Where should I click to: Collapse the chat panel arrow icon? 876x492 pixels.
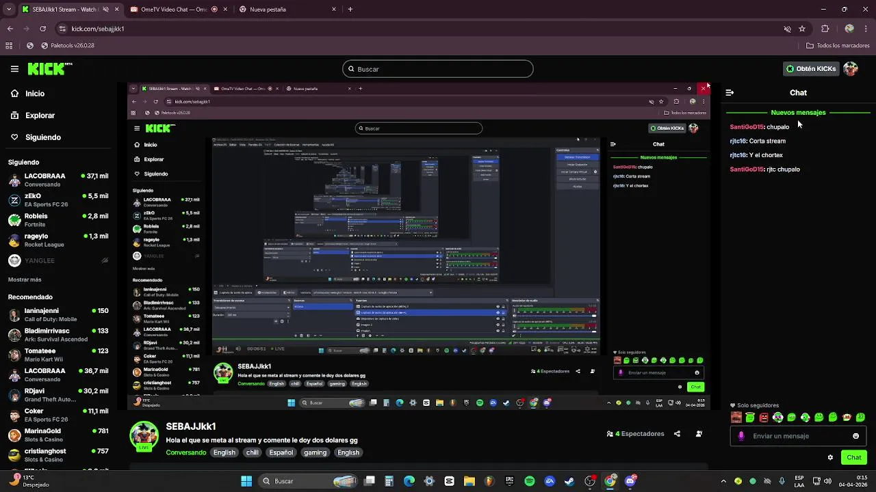(730, 92)
